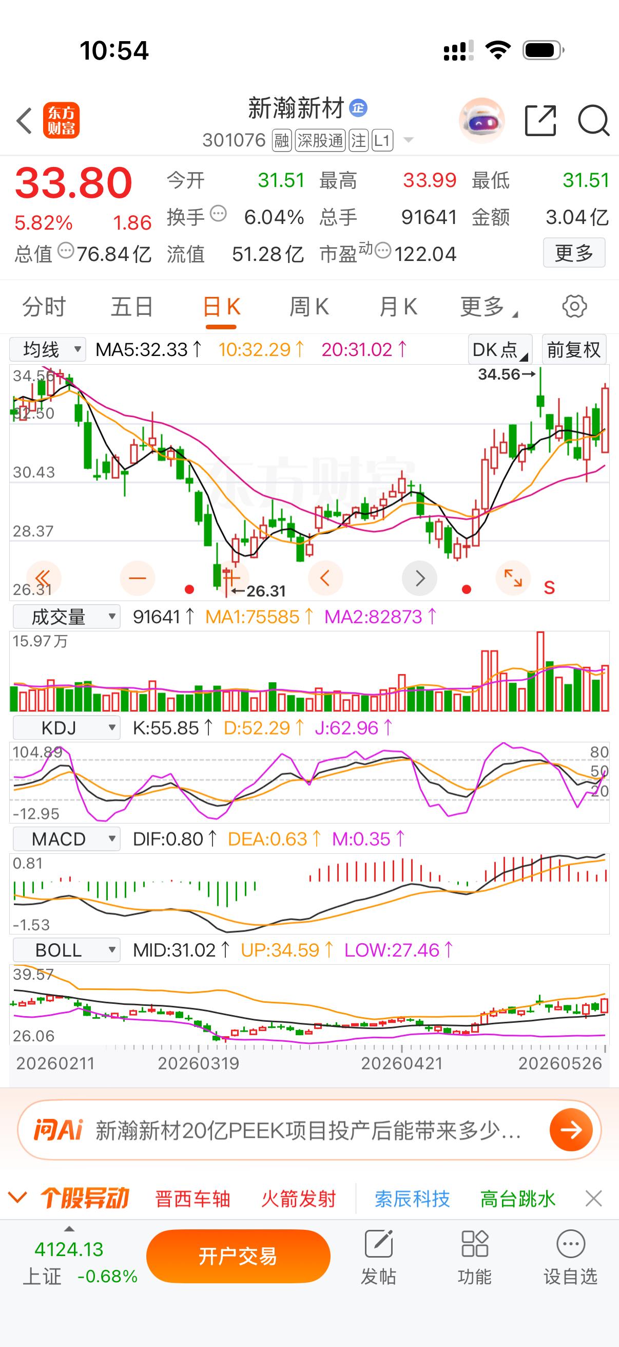Screen dimensions: 619x1347
Task: Tap the 问AI logo
Action: [59, 1130]
